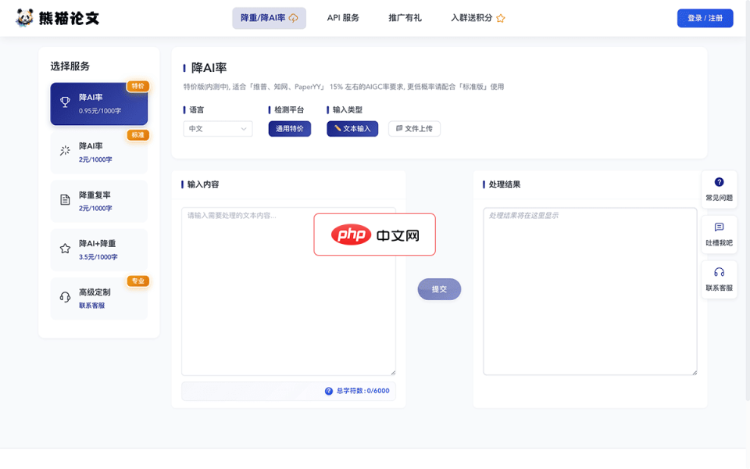
Task: Click the 总字符数:0/6000 counter text
Action: click(363, 391)
